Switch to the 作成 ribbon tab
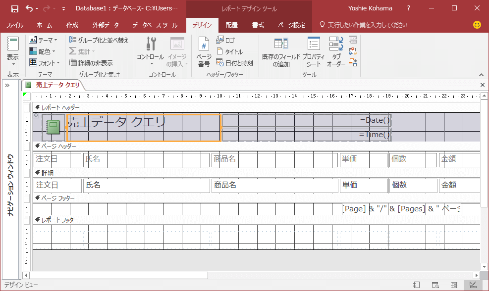The image size is (489, 291). coord(72,25)
